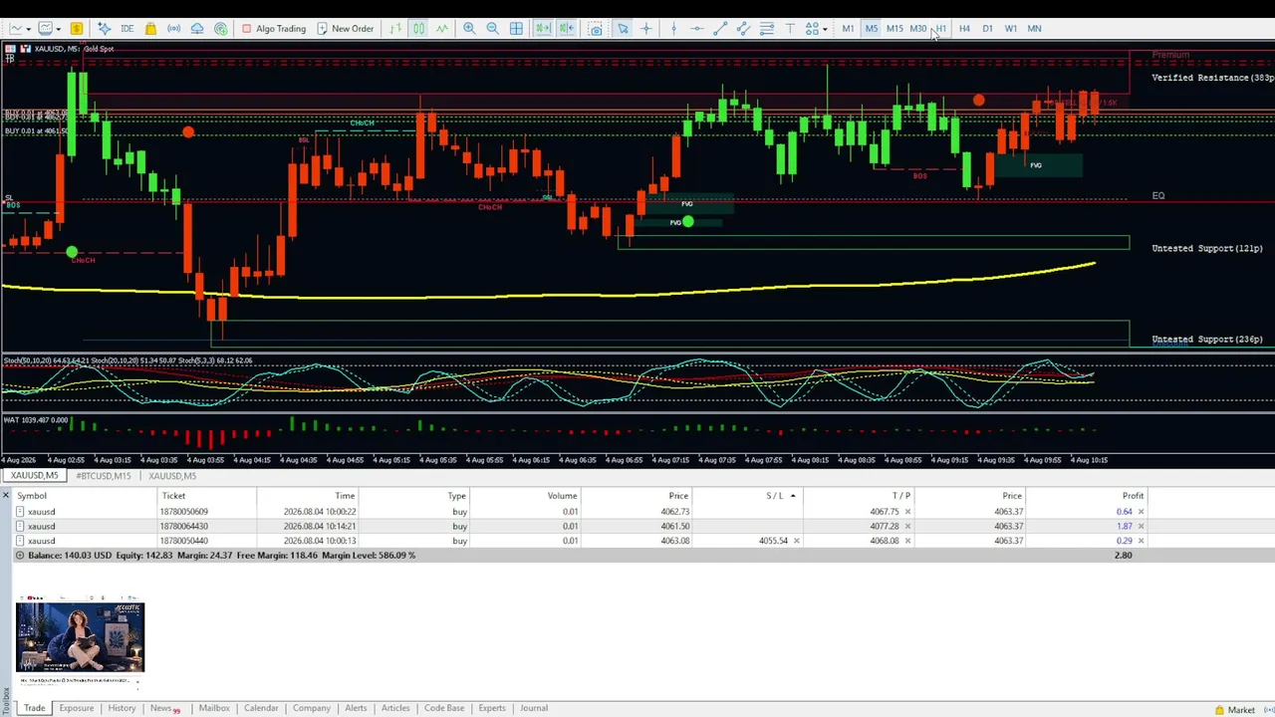Select the text label tool

point(790,29)
